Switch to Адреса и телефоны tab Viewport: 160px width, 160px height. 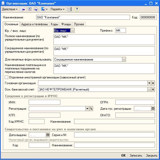[x=35, y=24]
